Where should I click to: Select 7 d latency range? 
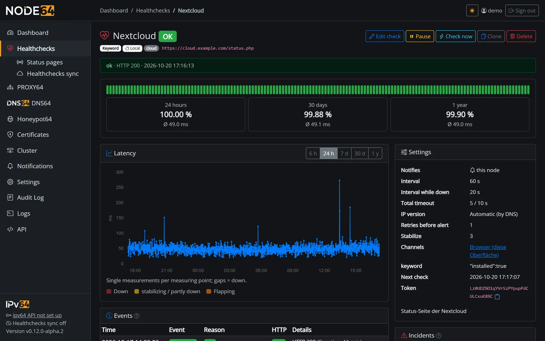click(344, 153)
